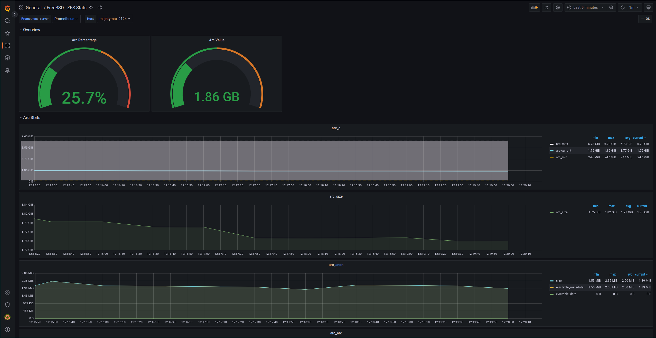Screen dimensions: 656x338
Task: Cycle view mode with the monitor icon
Action: [x=648, y=7]
